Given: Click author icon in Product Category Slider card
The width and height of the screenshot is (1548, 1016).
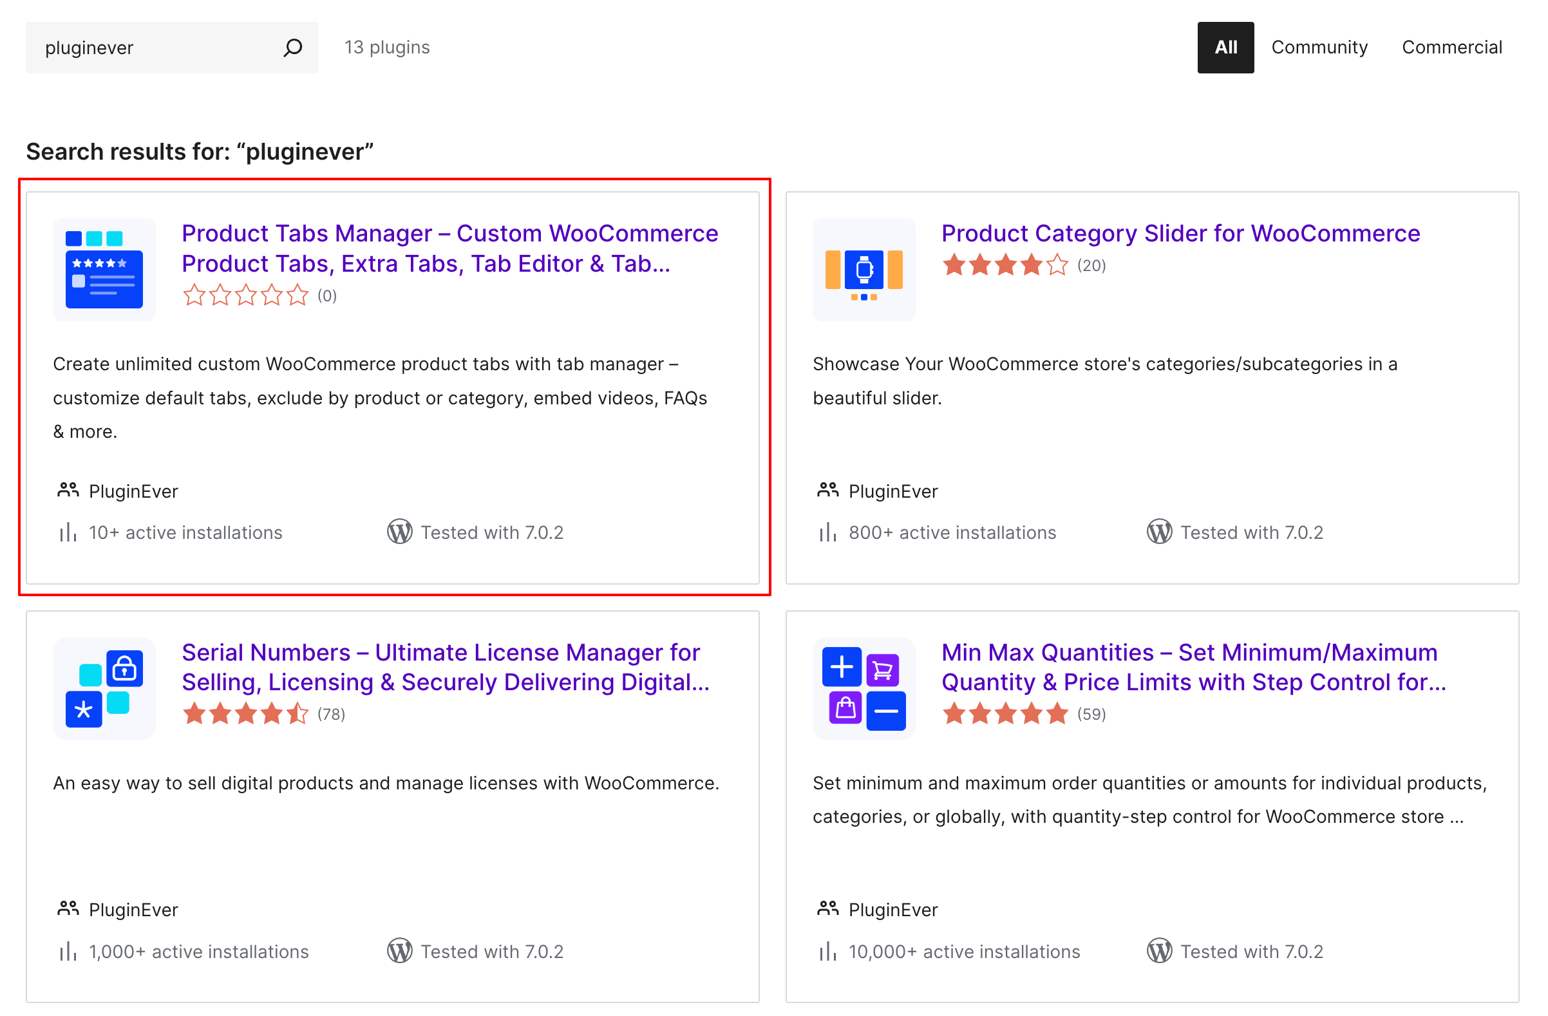Looking at the screenshot, I should click(827, 490).
